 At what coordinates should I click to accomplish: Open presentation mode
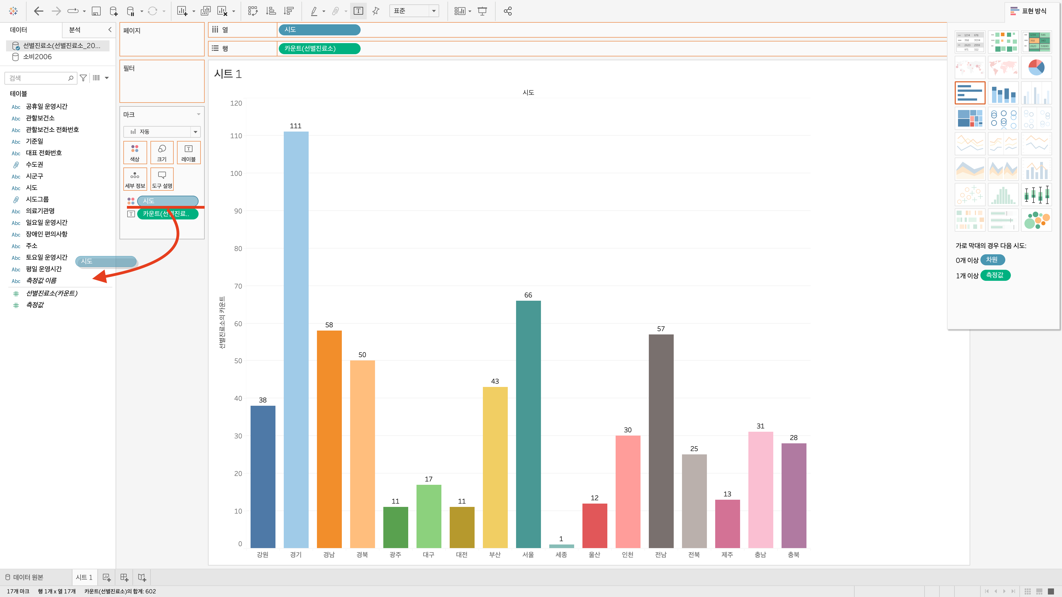tap(482, 11)
